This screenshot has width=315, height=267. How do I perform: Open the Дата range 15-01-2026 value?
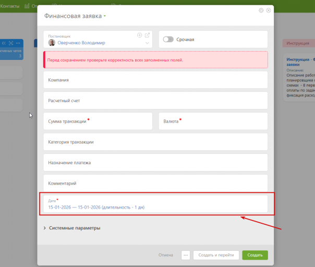[x=96, y=208]
